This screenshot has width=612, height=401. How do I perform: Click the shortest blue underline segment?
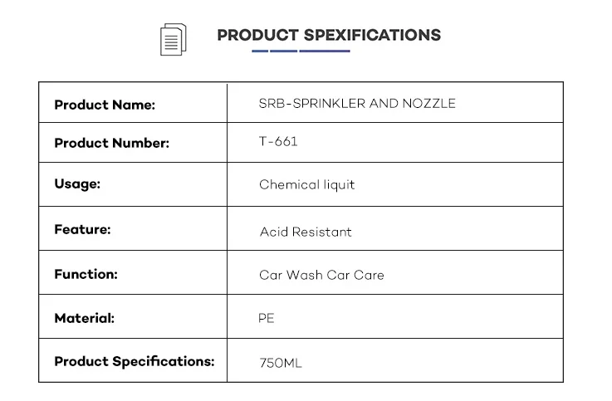pyautogui.click(x=260, y=51)
